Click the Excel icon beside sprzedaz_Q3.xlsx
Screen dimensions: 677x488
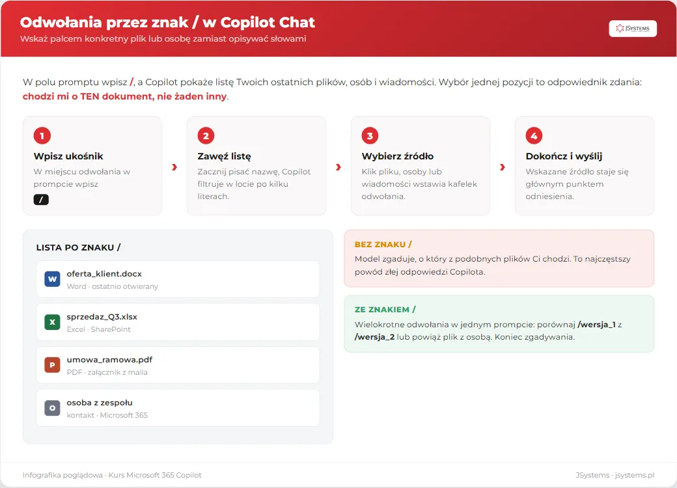click(x=52, y=322)
